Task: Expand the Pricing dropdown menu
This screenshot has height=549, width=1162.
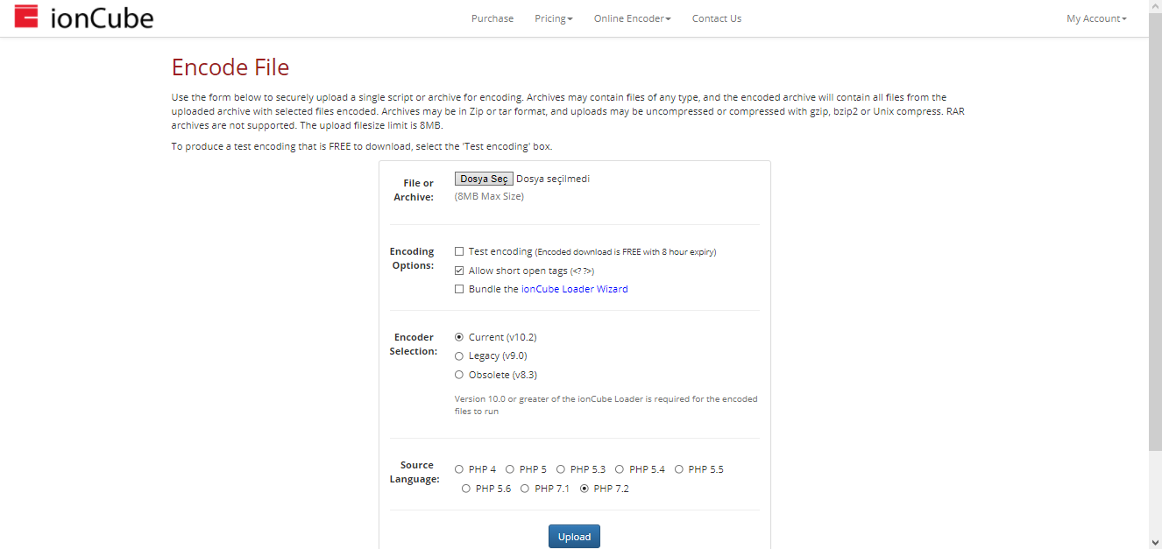Action: (553, 18)
